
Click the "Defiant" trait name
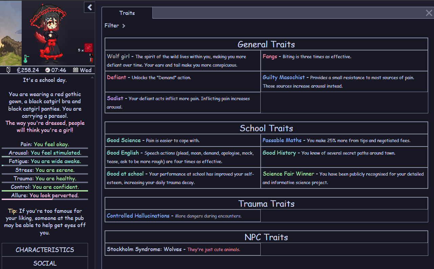(116, 77)
